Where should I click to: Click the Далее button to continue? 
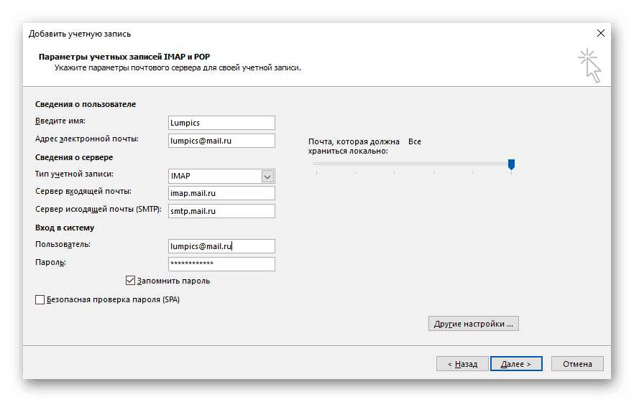[515, 364]
